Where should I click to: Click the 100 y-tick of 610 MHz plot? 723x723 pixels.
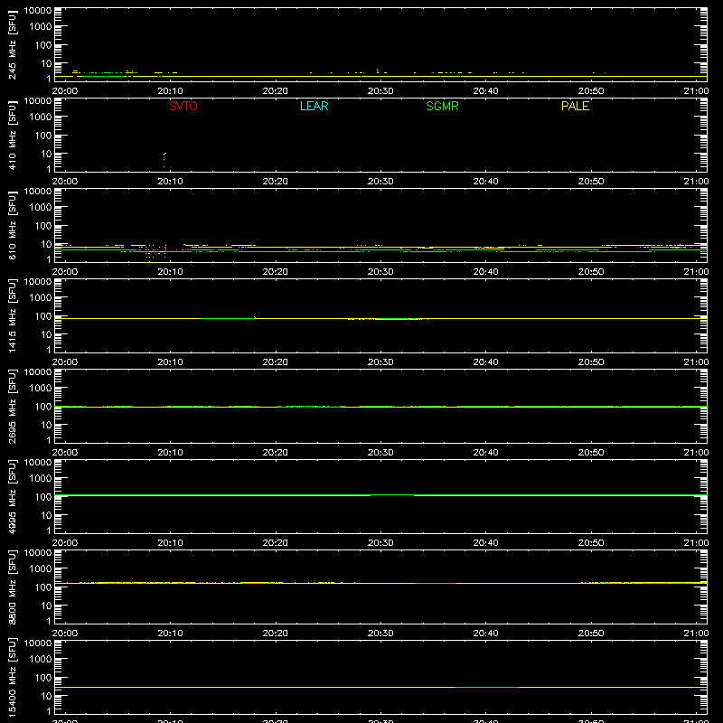click(43, 226)
